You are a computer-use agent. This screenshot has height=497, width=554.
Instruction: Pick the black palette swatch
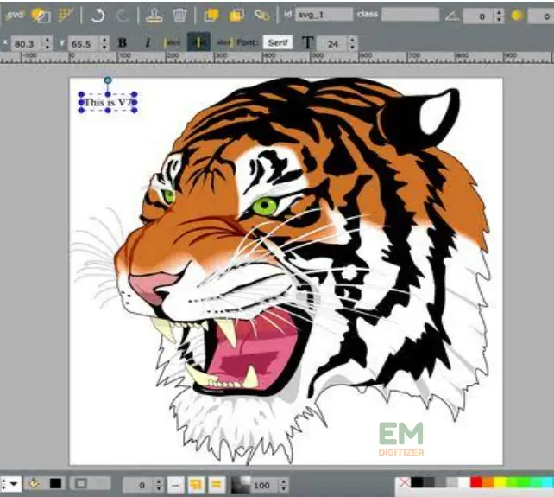pos(417,482)
